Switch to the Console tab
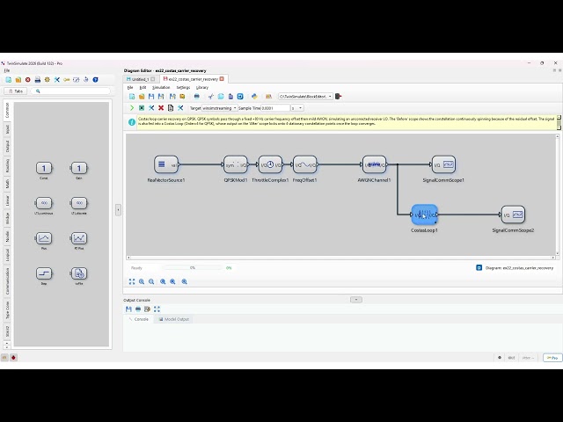The image size is (563, 422). [139, 319]
